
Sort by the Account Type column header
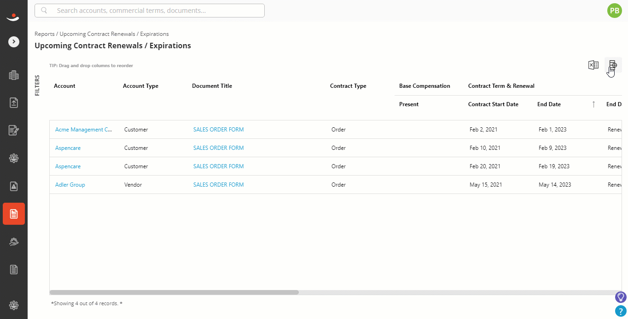pyautogui.click(x=140, y=86)
